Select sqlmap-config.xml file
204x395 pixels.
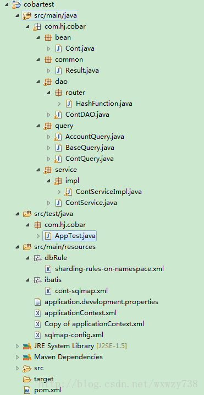click(x=74, y=335)
